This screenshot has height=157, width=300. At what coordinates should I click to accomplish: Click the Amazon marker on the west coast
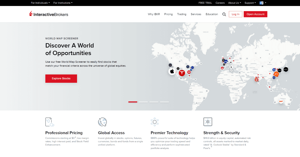[x=170, y=65]
